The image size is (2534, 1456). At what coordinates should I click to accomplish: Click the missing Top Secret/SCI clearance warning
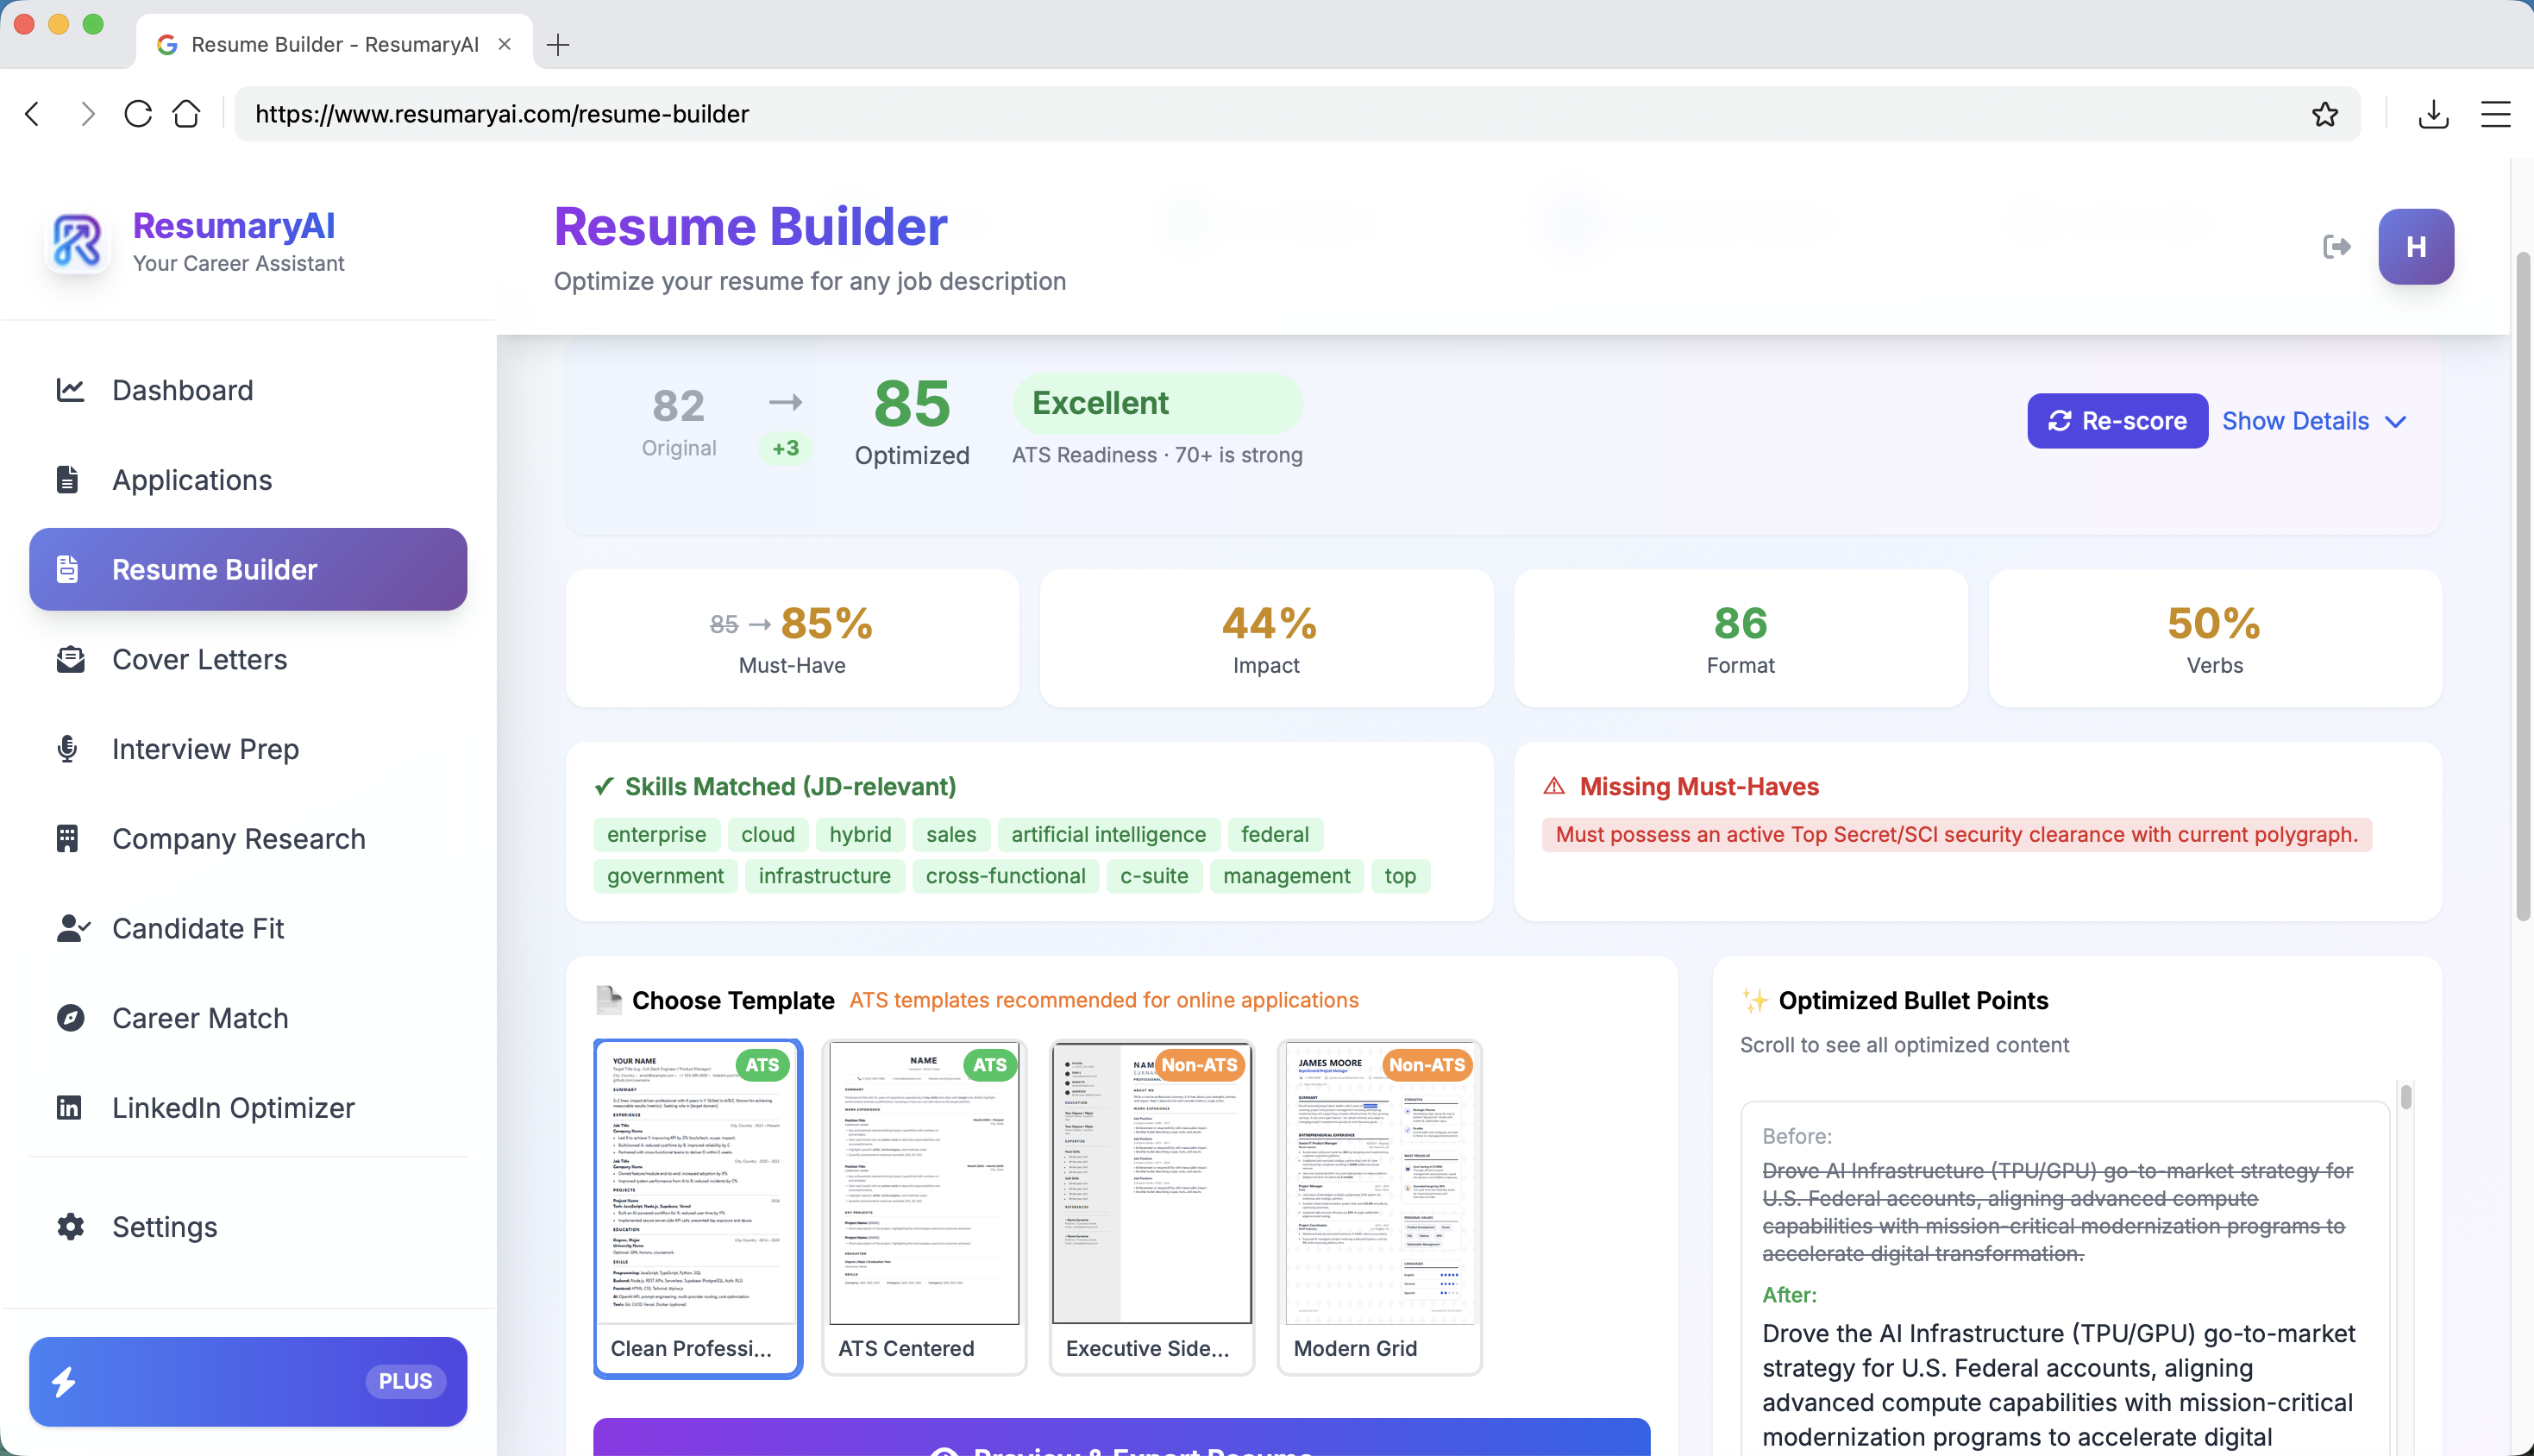tap(1956, 834)
